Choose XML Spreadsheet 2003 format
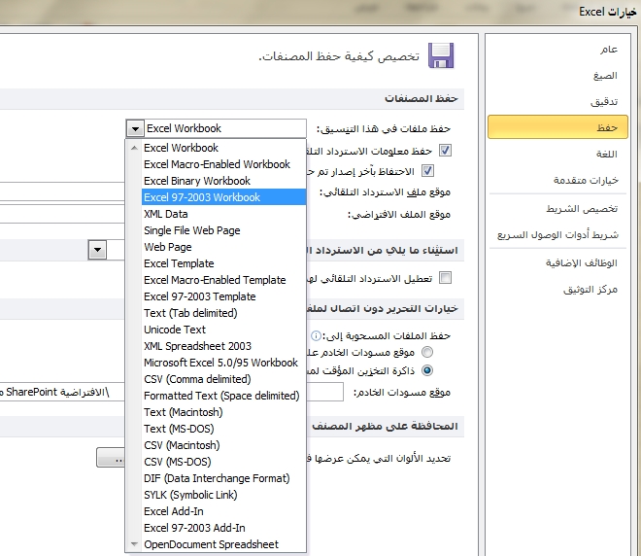 coord(223,346)
